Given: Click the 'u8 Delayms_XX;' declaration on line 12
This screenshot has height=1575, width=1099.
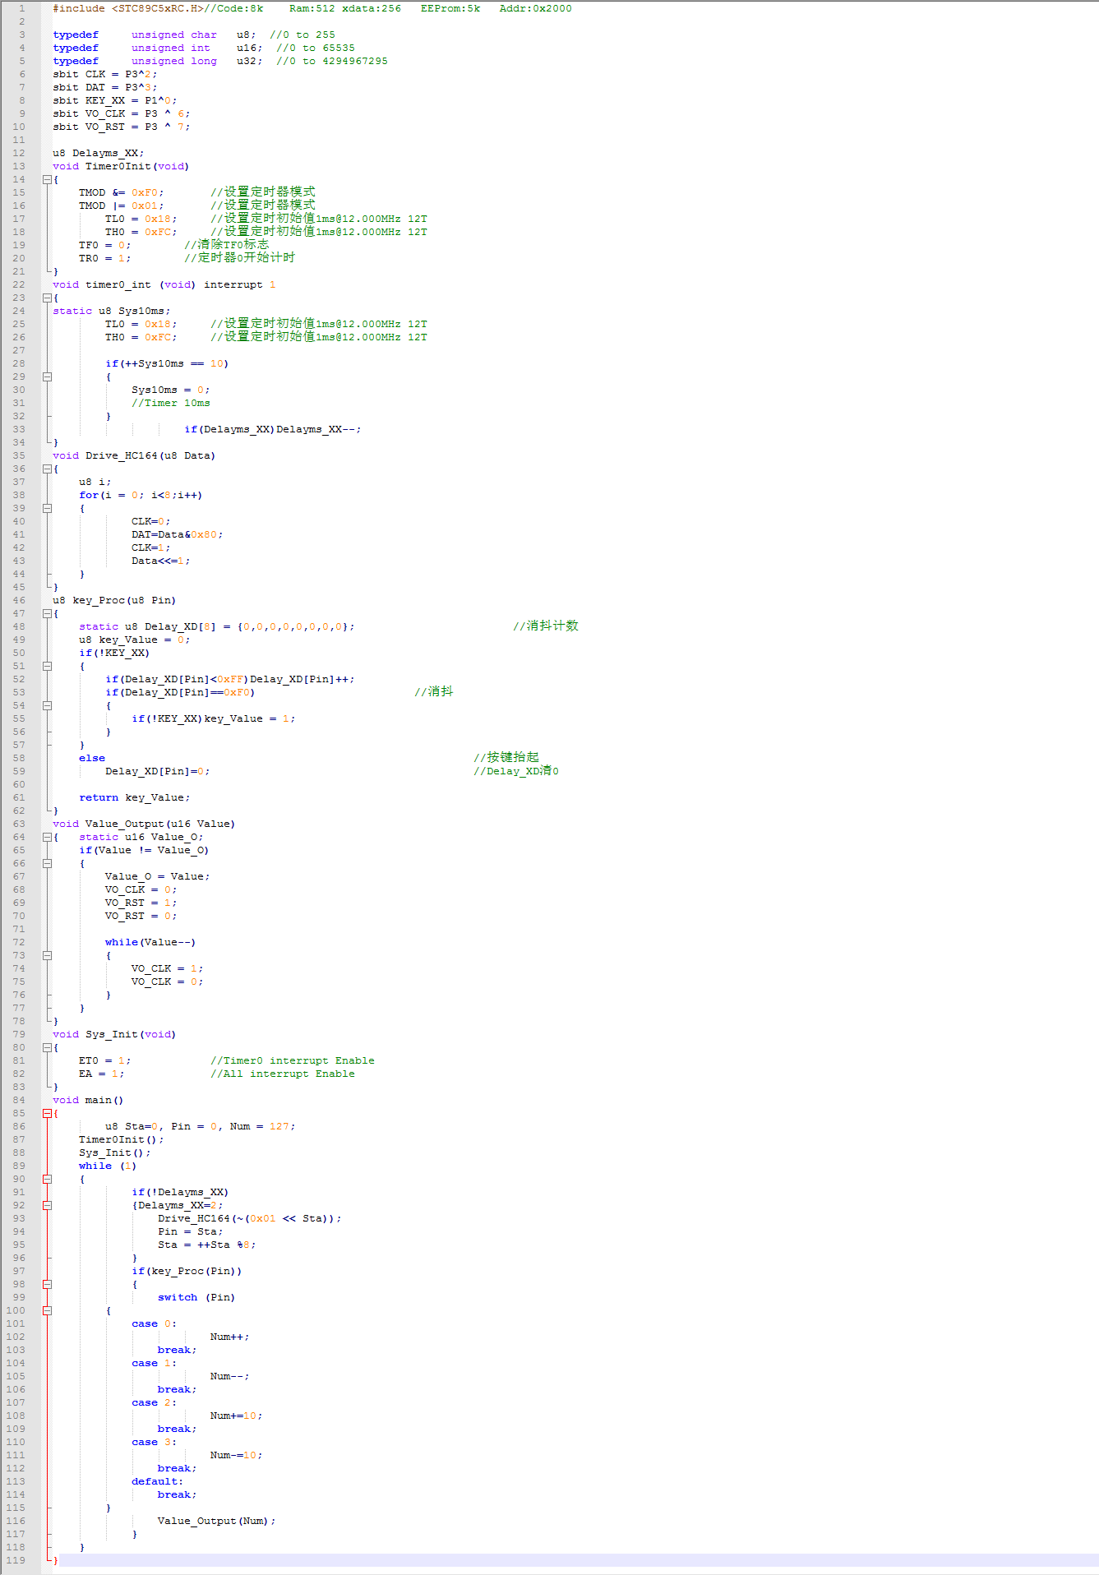Looking at the screenshot, I should click(x=99, y=153).
